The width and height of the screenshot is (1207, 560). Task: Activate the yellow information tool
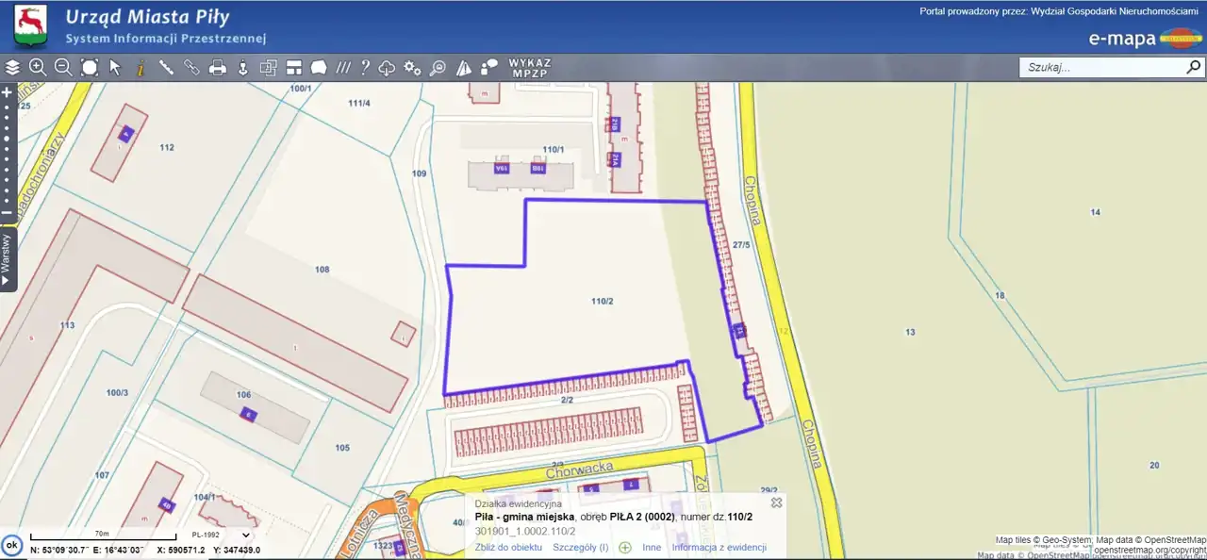pyautogui.click(x=140, y=67)
